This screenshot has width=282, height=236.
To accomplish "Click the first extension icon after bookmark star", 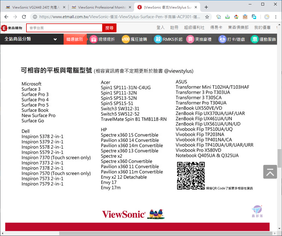I will pyautogui.click(x=218, y=17).
